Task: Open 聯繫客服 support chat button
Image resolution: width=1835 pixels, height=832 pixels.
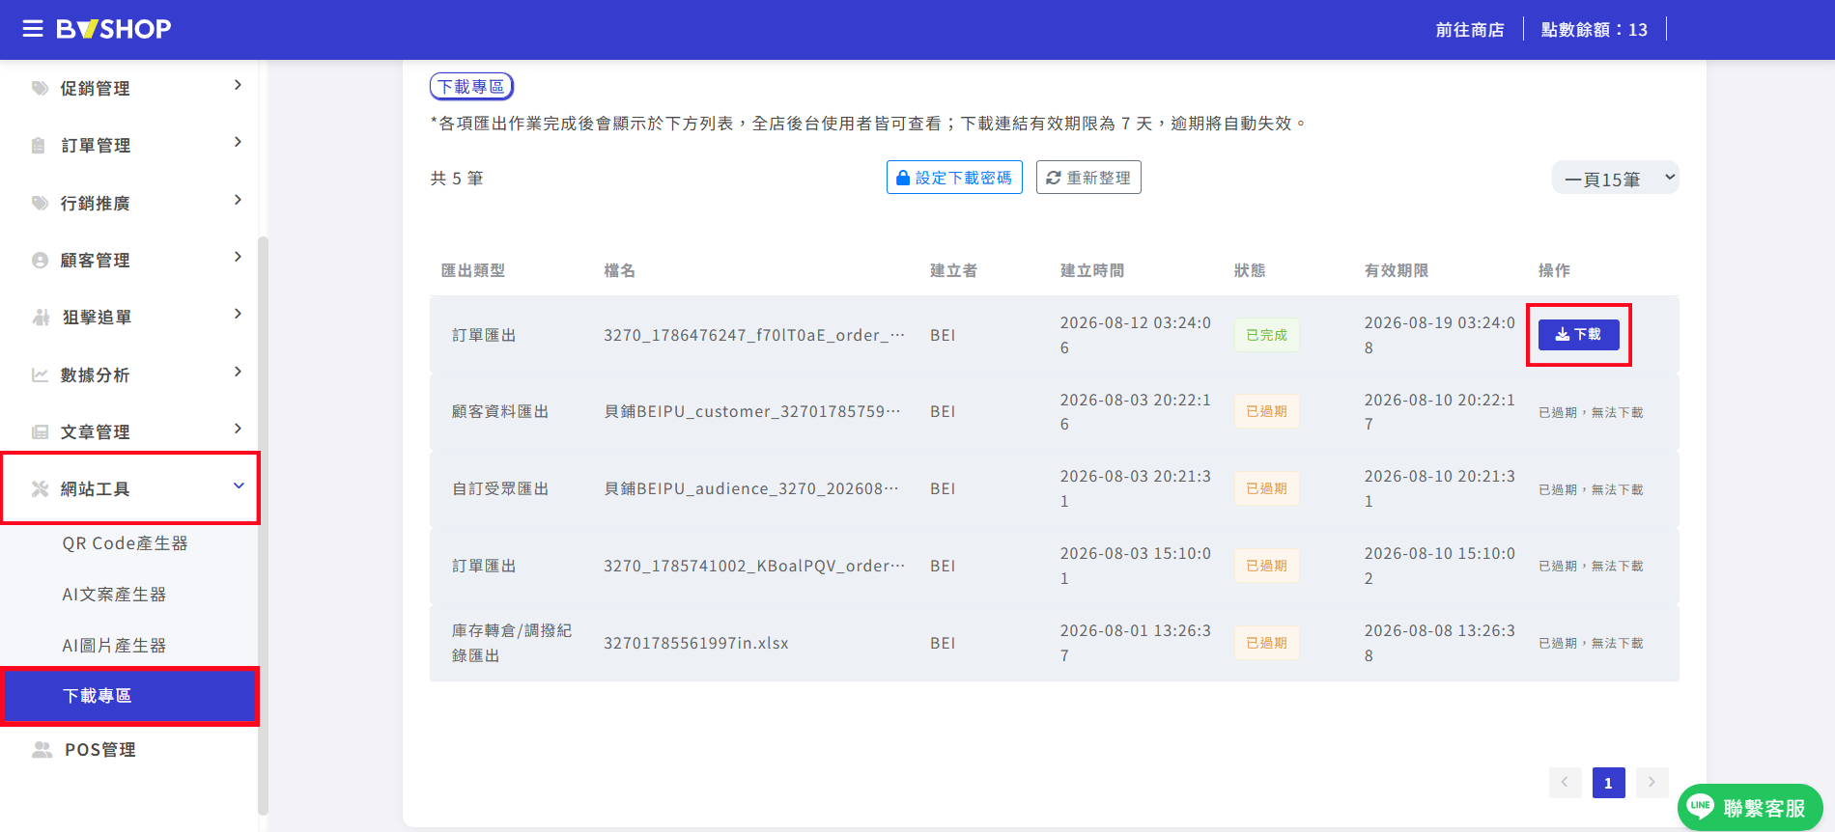Action: [x=1750, y=807]
